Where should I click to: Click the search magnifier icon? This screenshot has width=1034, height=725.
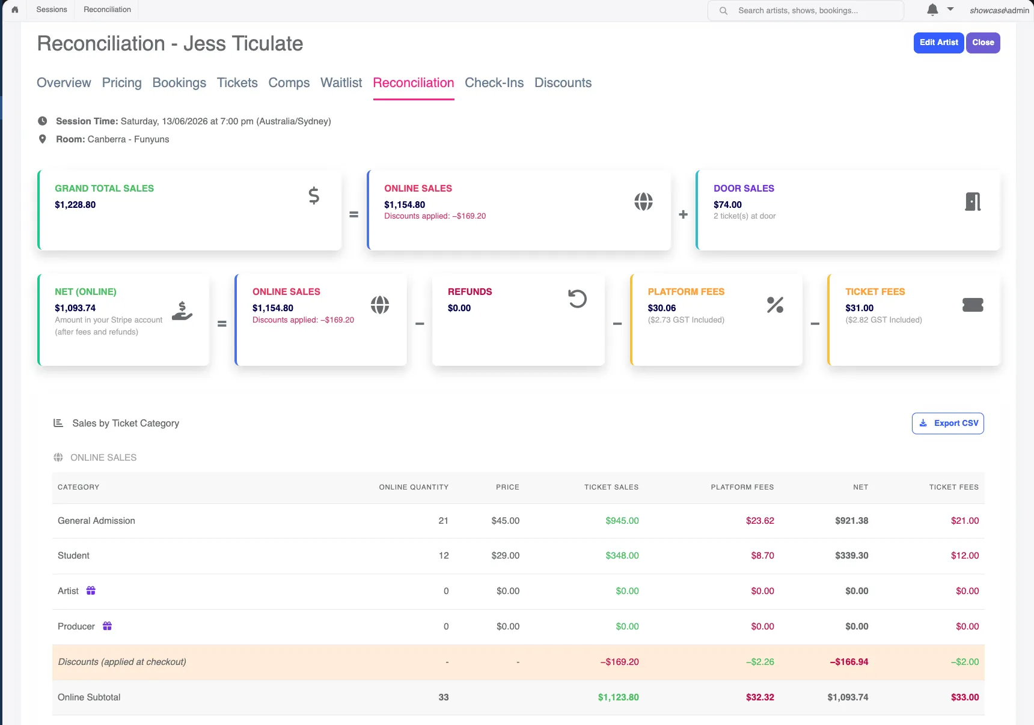tap(724, 11)
